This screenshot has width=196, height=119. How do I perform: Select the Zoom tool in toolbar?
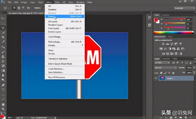pyautogui.click(x=3, y=109)
